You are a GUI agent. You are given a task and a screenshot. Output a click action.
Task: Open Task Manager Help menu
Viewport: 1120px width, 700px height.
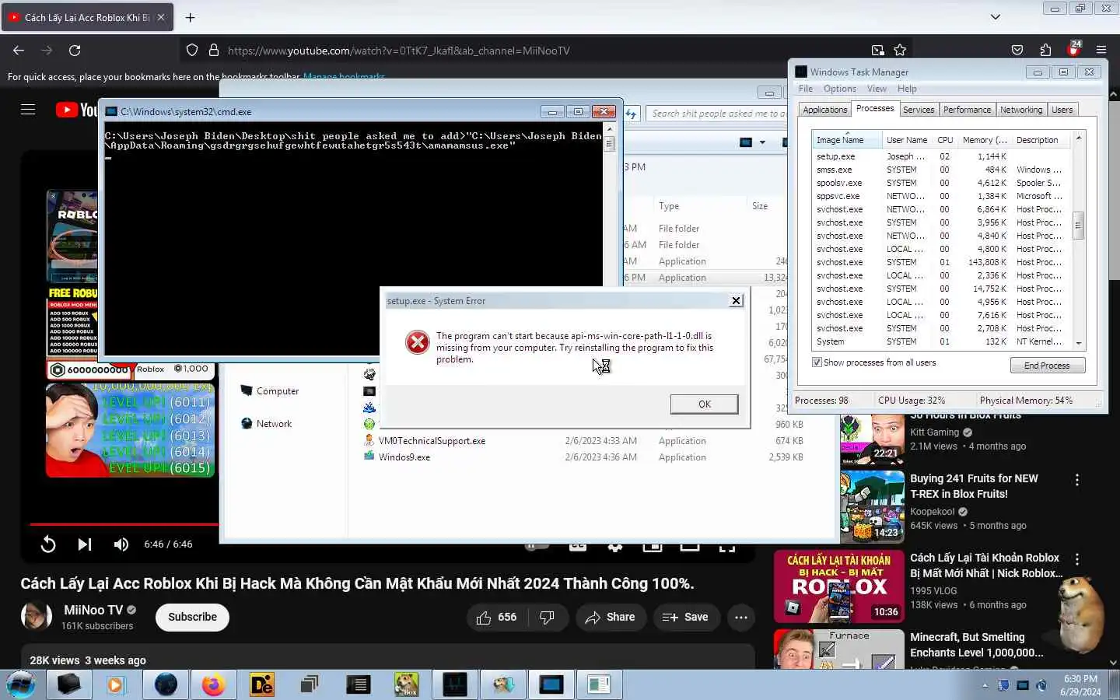[x=907, y=89]
